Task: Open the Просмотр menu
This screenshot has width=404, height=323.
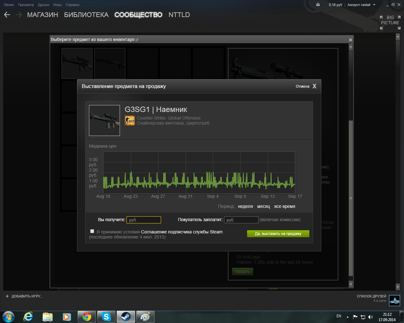Action: (26, 5)
